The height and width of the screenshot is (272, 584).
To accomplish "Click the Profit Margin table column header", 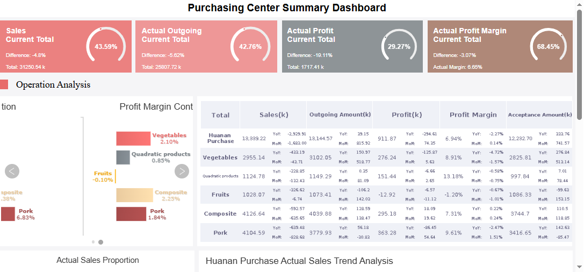I will [473, 114].
